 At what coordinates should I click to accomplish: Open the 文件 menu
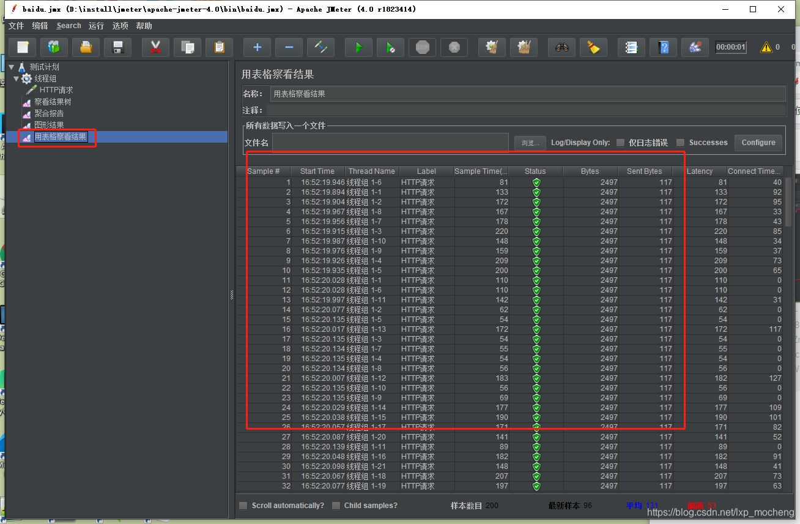click(x=16, y=26)
